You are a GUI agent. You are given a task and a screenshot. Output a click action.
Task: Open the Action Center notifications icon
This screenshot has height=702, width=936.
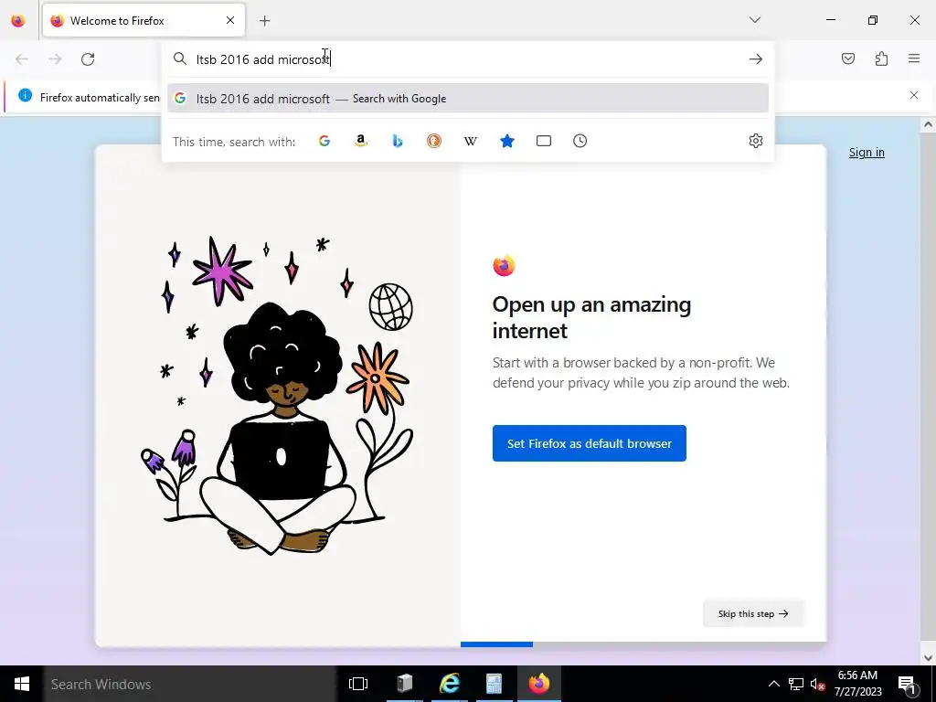(908, 684)
